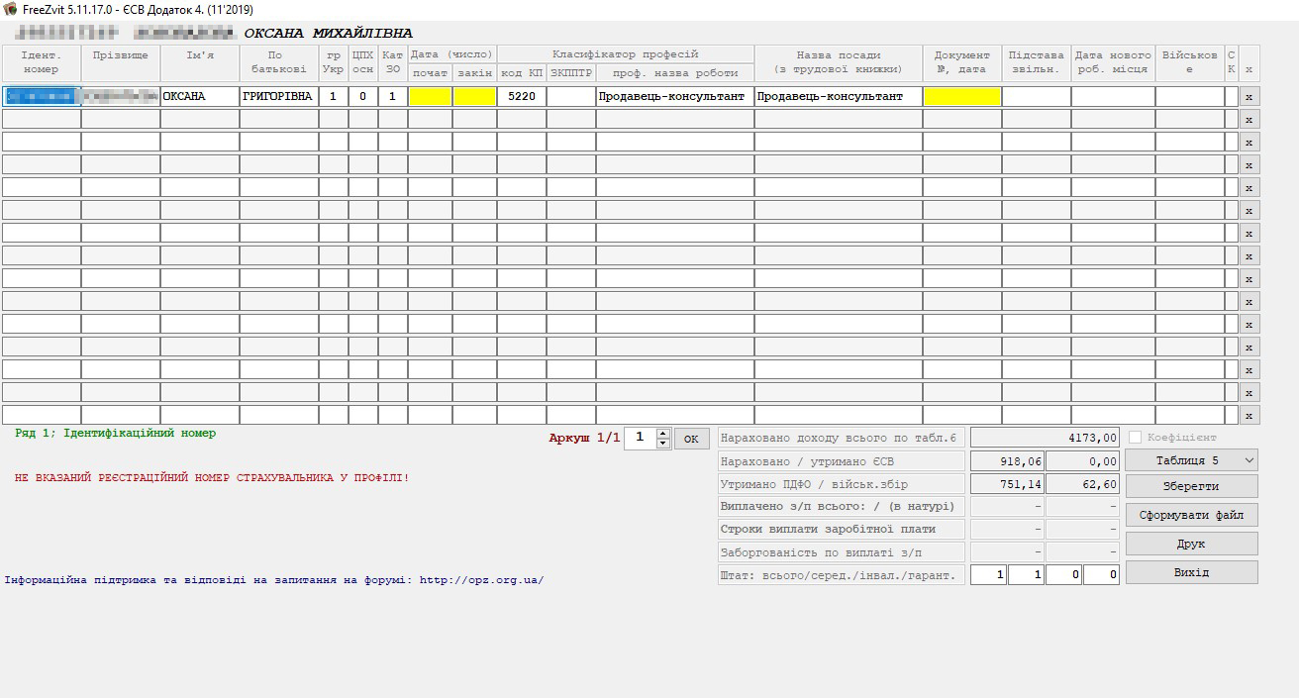
Task: Exit using the Вихід button
Action: tap(1191, 572)
